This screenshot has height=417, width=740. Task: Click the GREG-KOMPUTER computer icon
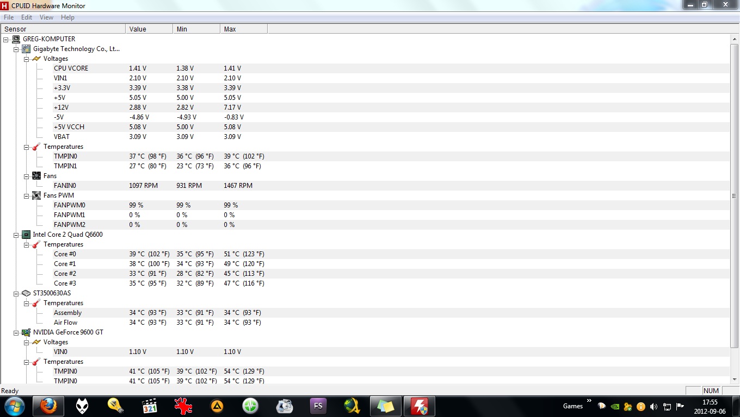16,39
